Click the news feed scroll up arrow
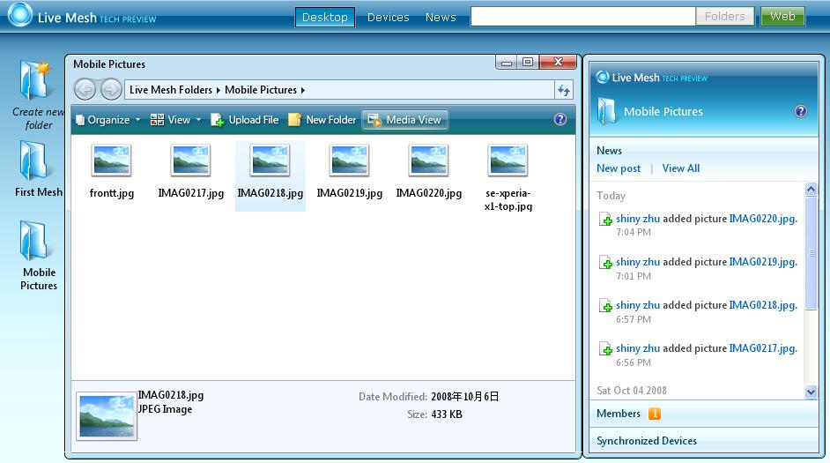 point(811,189)
